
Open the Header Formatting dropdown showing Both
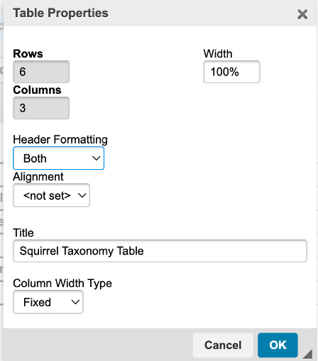[58, 158]
